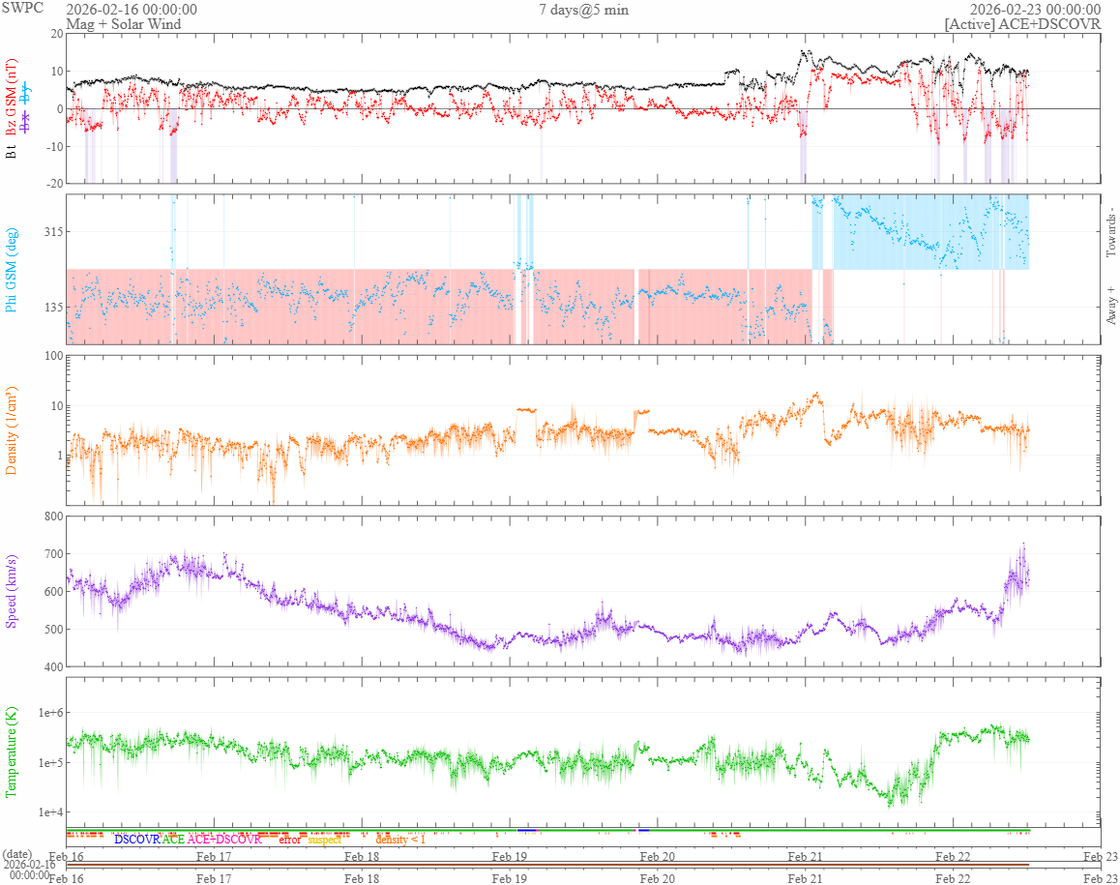This screenshot has width=1120, height=885.
Task: Toggle the struck-through By series label
Action: [x=26, y=92]
